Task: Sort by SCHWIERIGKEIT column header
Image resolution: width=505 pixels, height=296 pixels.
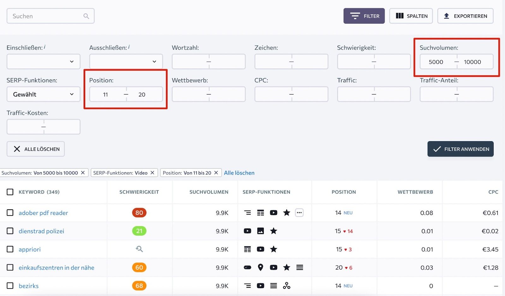Action: point(139,192)
